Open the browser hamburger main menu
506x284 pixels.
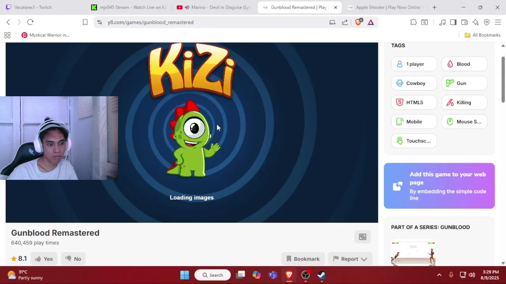click(498, 22)
